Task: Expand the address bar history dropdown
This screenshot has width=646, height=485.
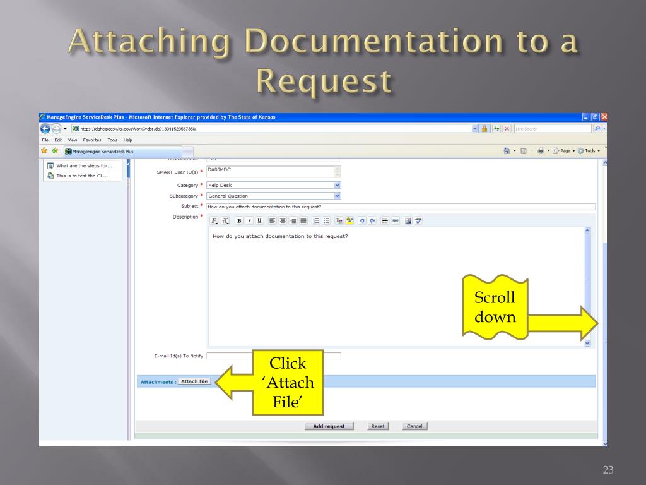Action: pos(474,129)
